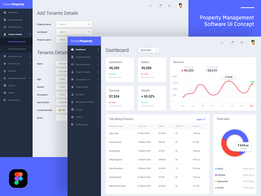Open Revenue card three-dot menu
Screen dimensions: 261x196
click(x=253, y=62)
